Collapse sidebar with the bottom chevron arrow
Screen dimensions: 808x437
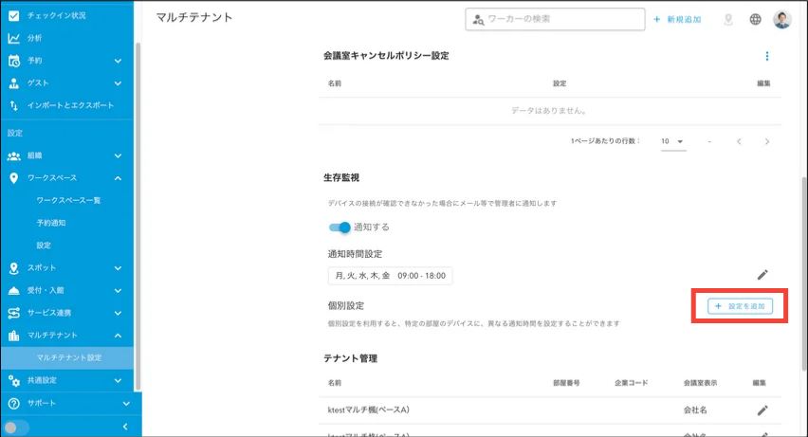(125, 428)
